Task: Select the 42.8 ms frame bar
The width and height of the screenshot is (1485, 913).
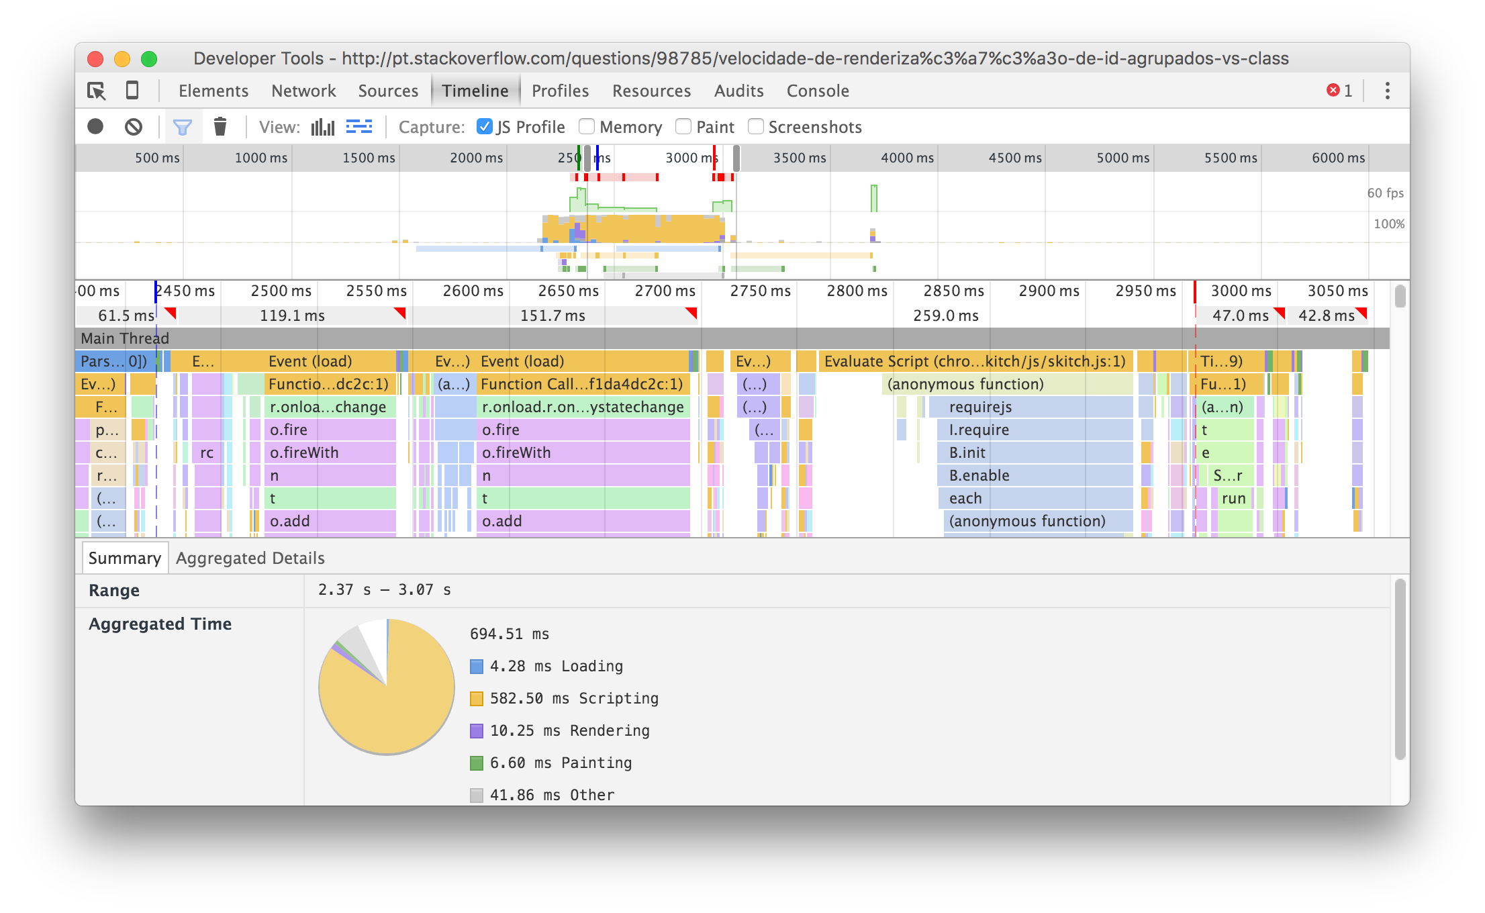Action: click(1327, 316)
